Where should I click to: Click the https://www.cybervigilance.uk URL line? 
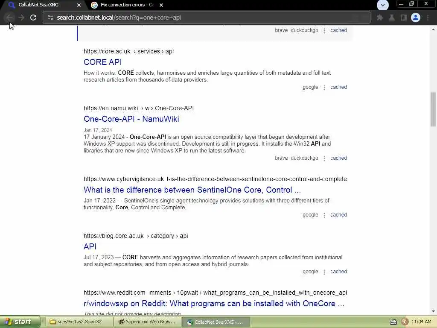coord(215,179)
